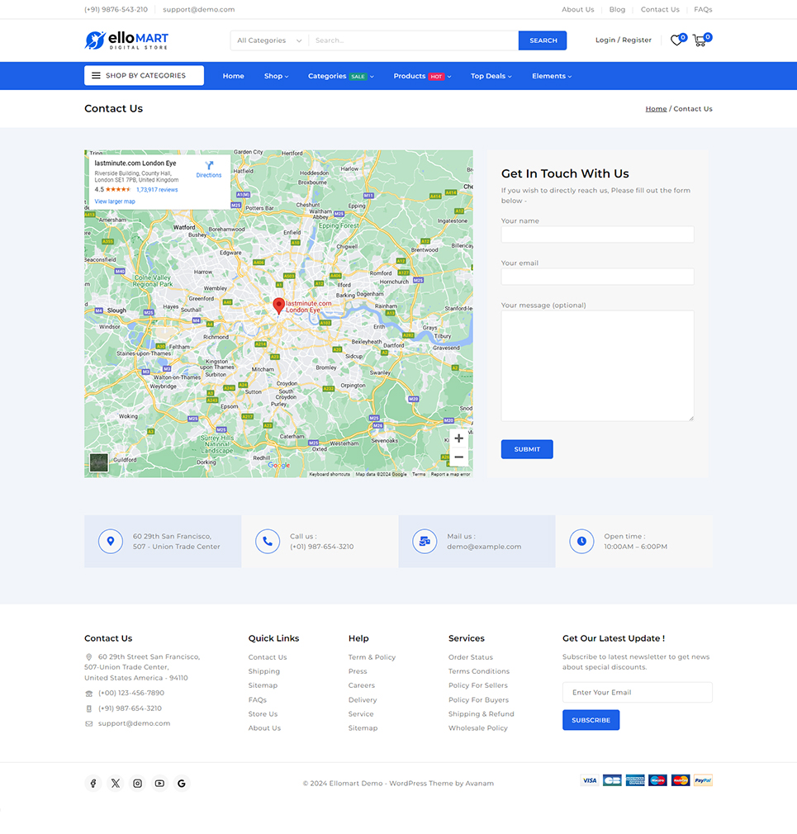Open the shopping cart icon

(700, 40)
